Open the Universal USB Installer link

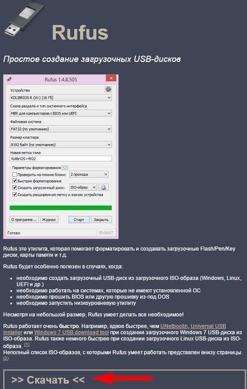point(208,326)
